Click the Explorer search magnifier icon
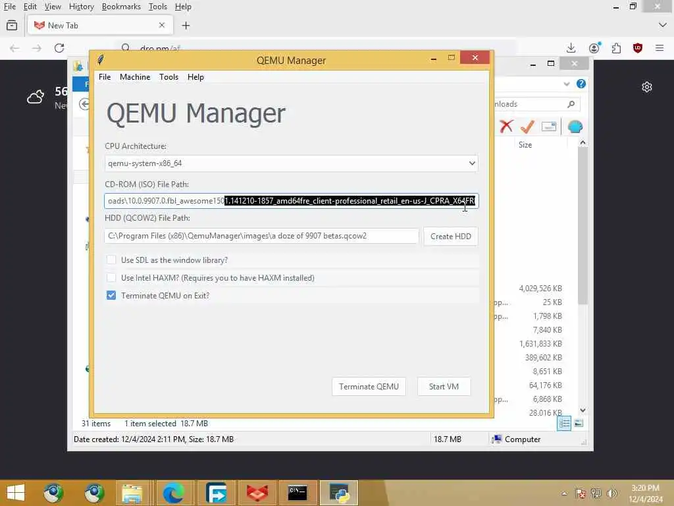Viewport: 674px width, 506px height. 571,103
